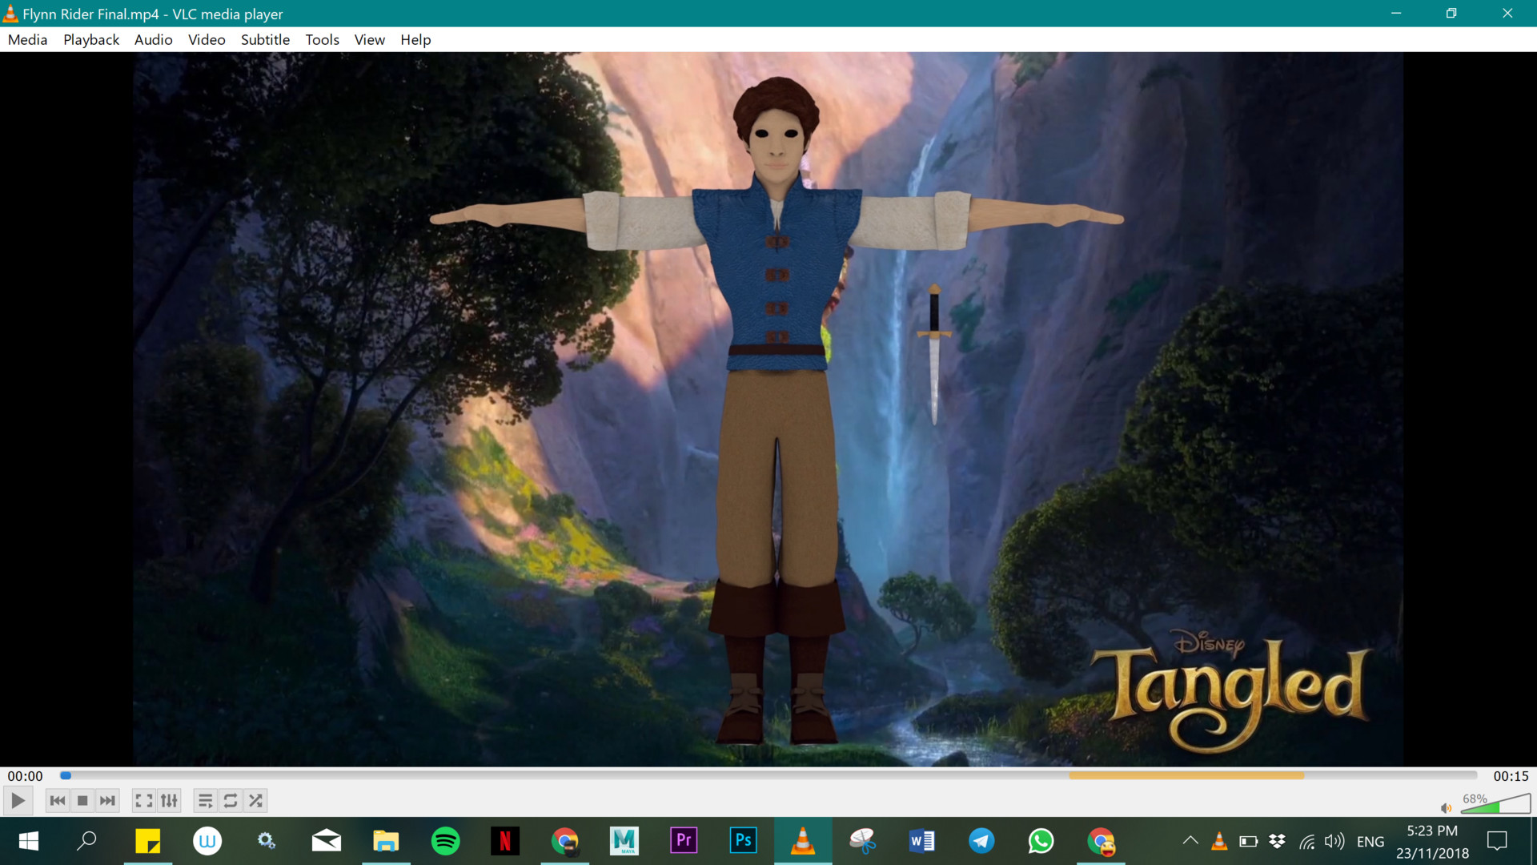Open the extended settings equalizer panel
The image size is (1537, 865).
pyautogui.click(x=169, y=800)
